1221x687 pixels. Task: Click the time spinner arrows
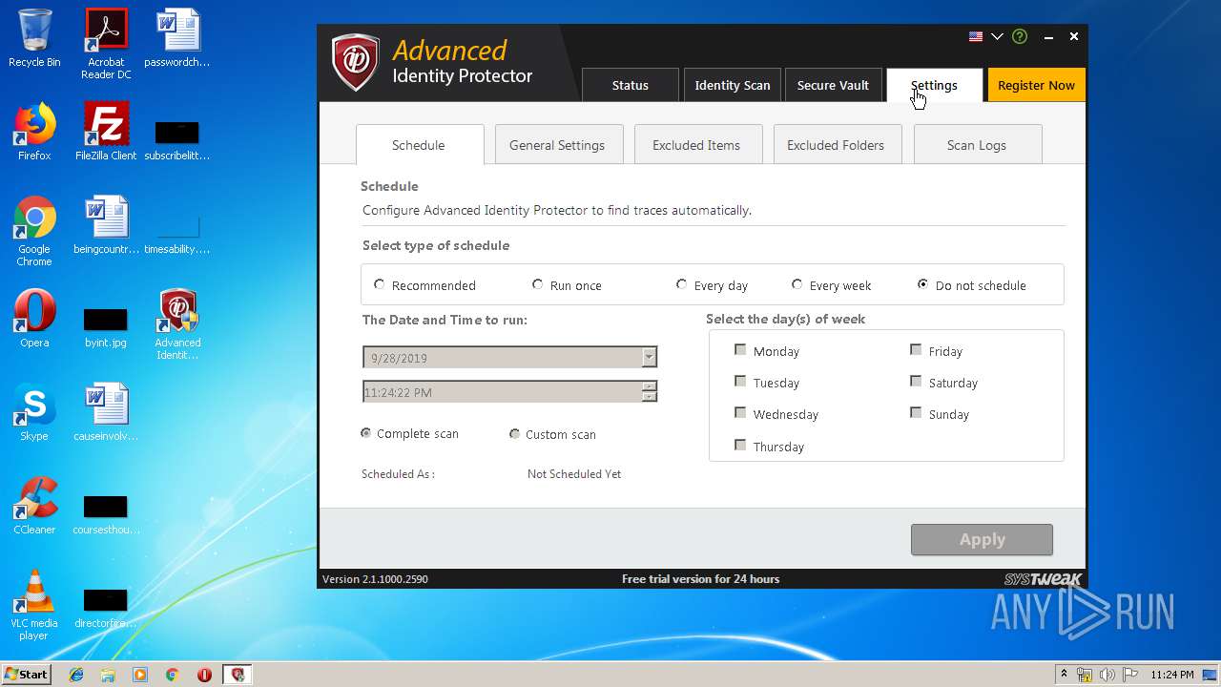(x=650, y=391)
